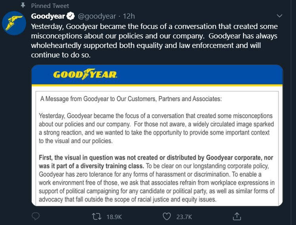Click the 23.7K likes count

[x=184, y=217]
